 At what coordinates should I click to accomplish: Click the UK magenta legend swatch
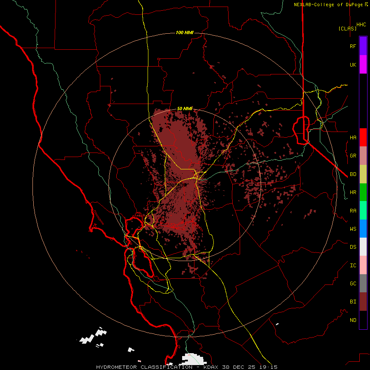pos(363,65)
